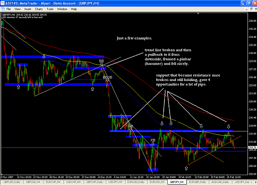Select the 'support that became resistance' annotation text
Image resolution: width=257 pixels, height=185 pixels.
188,80
